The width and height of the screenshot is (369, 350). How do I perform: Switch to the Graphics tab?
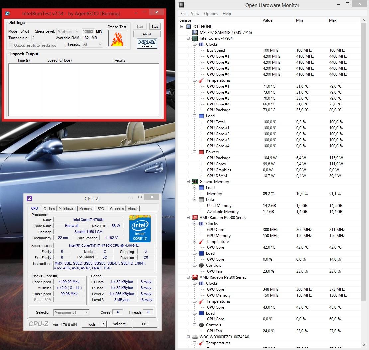pos(117,209)
